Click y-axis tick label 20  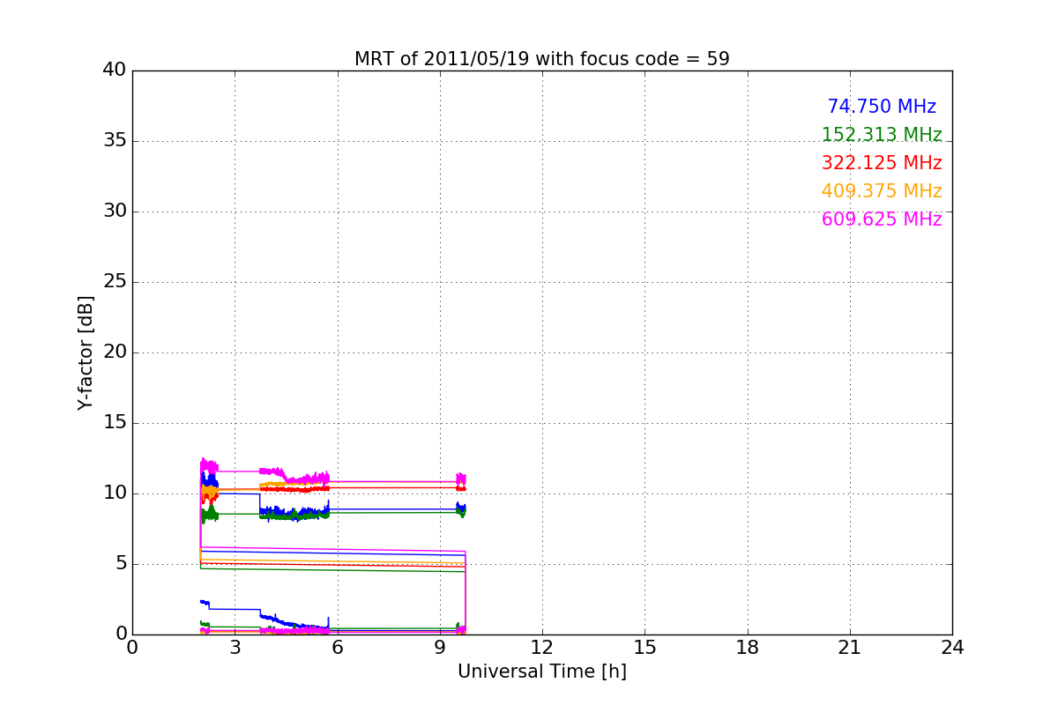pos(115,352)
